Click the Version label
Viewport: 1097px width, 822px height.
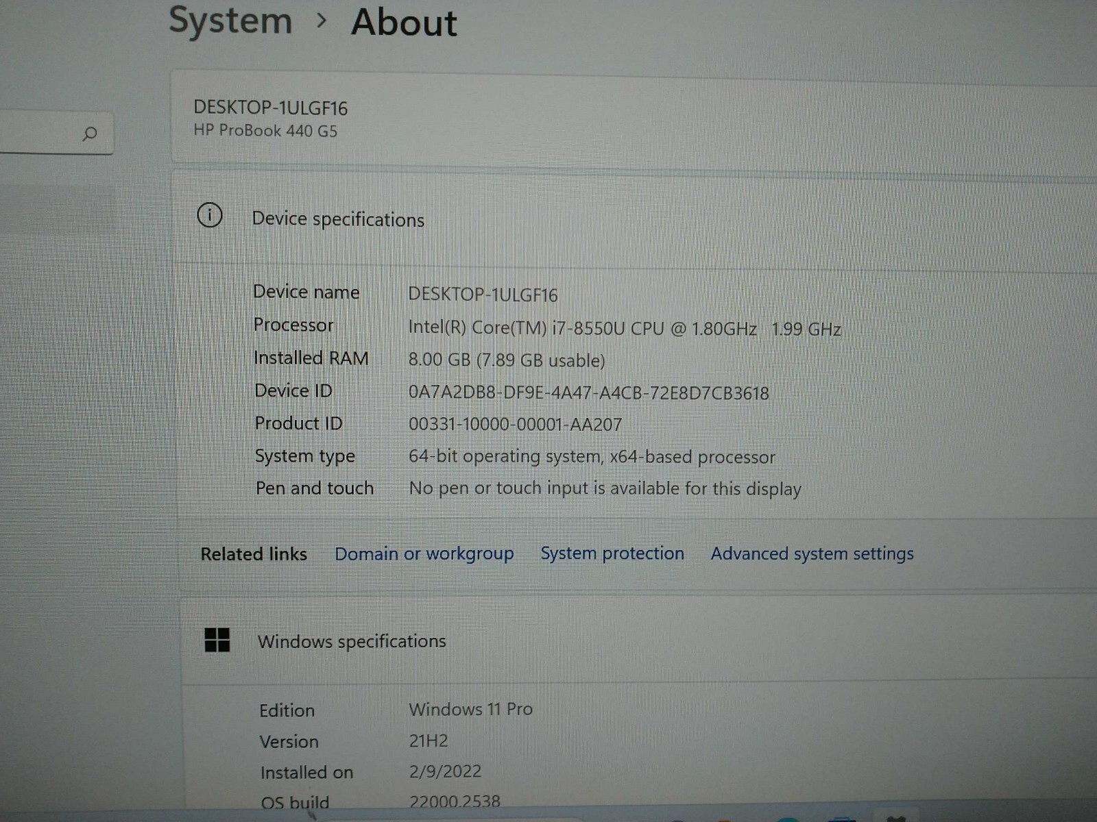[289, 741]
